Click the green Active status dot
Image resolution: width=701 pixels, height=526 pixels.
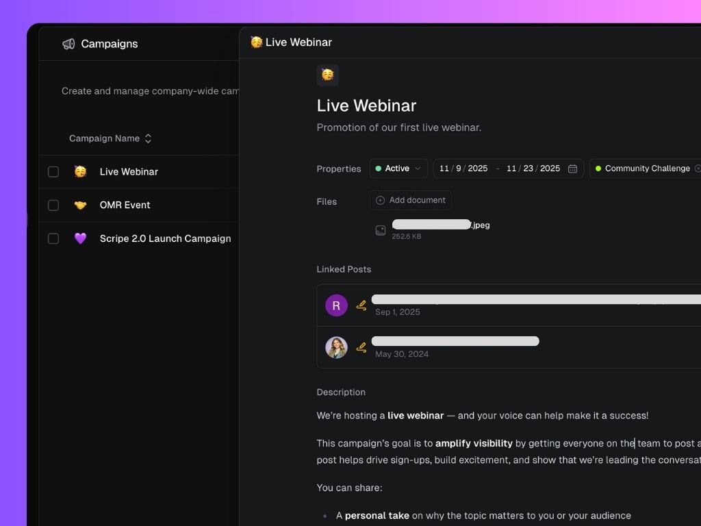click(378, 168)
